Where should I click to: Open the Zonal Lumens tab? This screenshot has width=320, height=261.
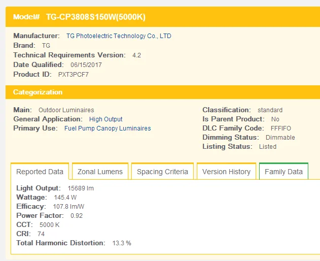(100, 172)
